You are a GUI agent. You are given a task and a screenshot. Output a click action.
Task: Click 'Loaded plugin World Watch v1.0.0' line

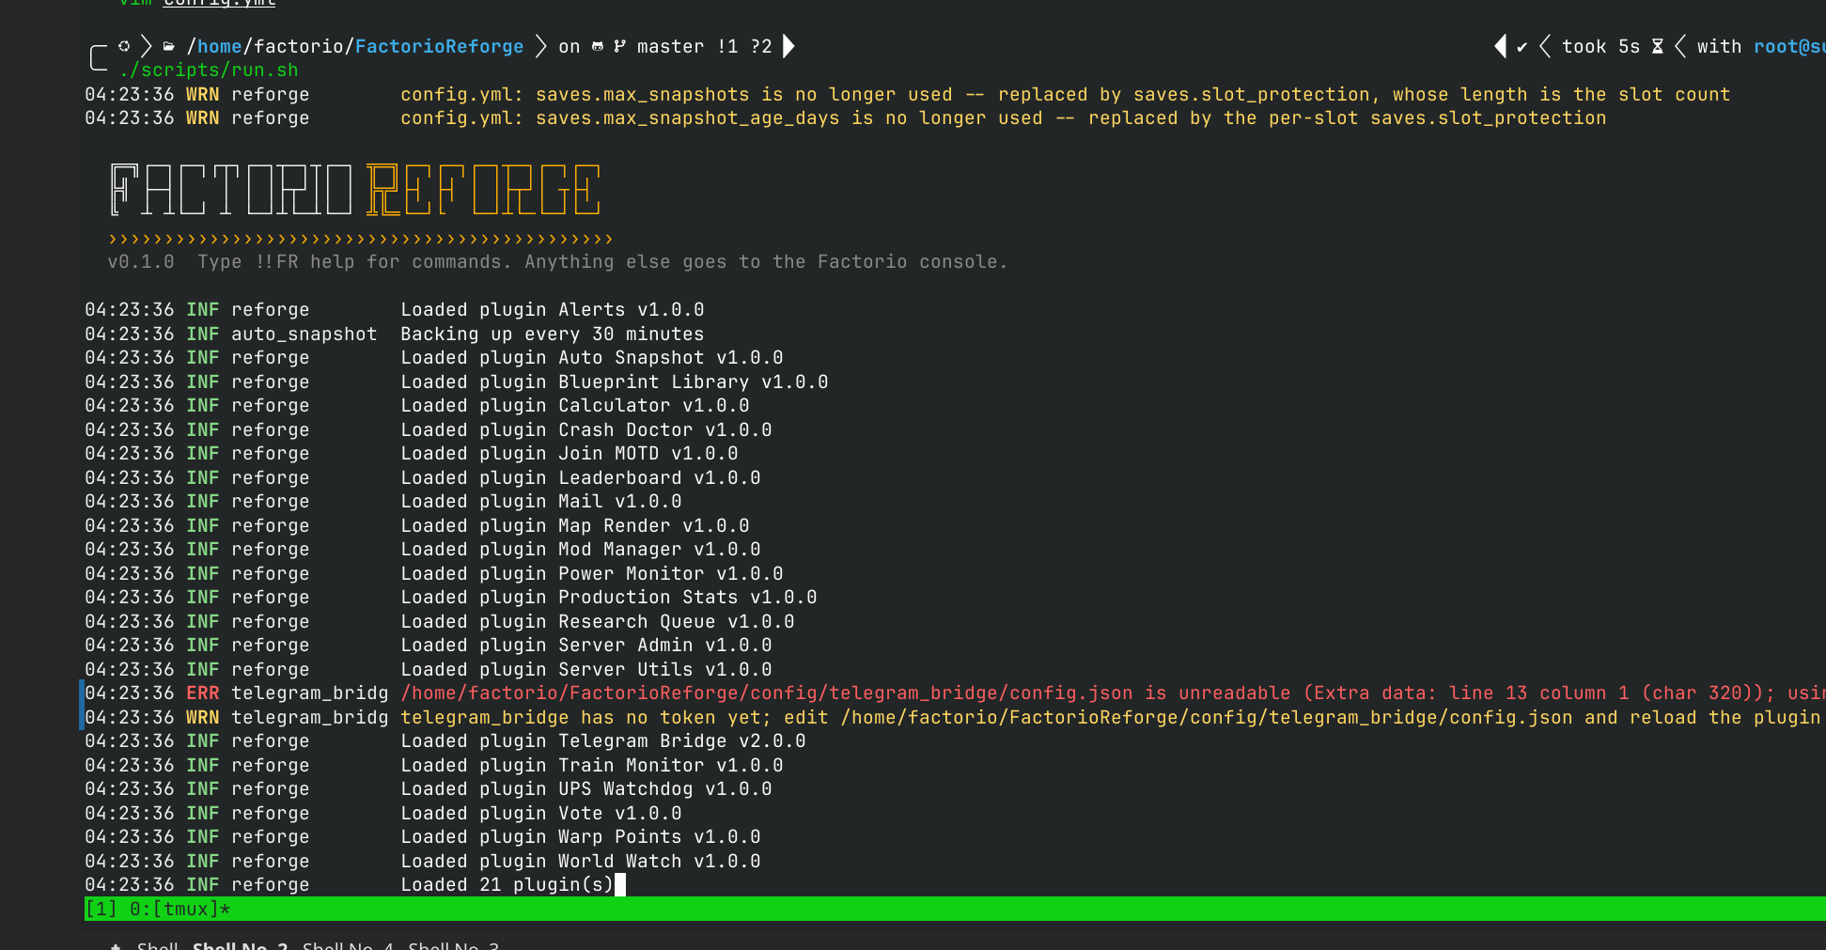580,862
